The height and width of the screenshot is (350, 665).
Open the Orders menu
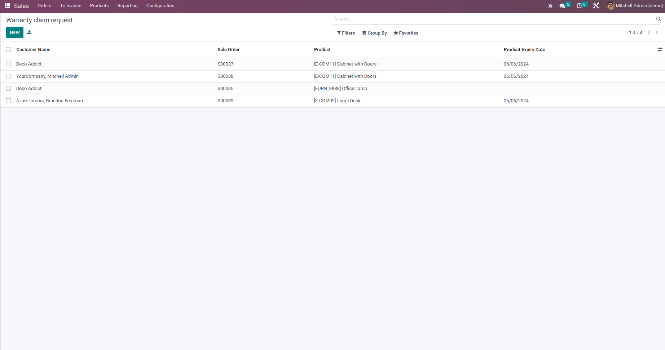[44, 6]
